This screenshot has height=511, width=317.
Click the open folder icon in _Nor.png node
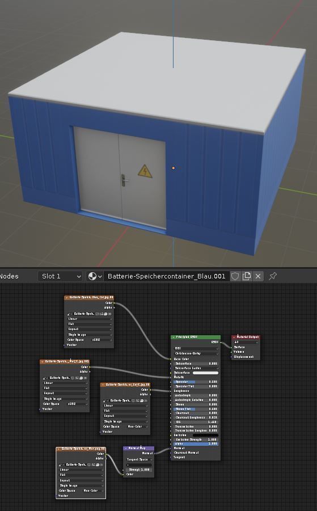pyautogui.click(x=97, y=464)
